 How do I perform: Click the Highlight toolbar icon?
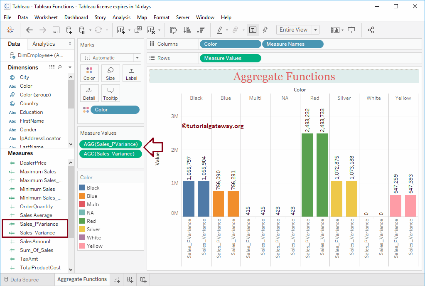(x=220, y=30)
